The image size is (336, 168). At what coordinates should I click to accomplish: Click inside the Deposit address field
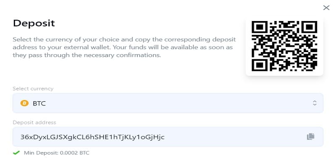[x=210, y=136]
